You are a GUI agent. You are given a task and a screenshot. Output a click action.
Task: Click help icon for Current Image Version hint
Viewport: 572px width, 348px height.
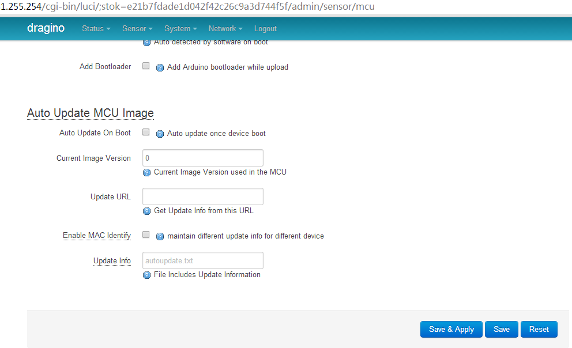click(x=146, y=172)
